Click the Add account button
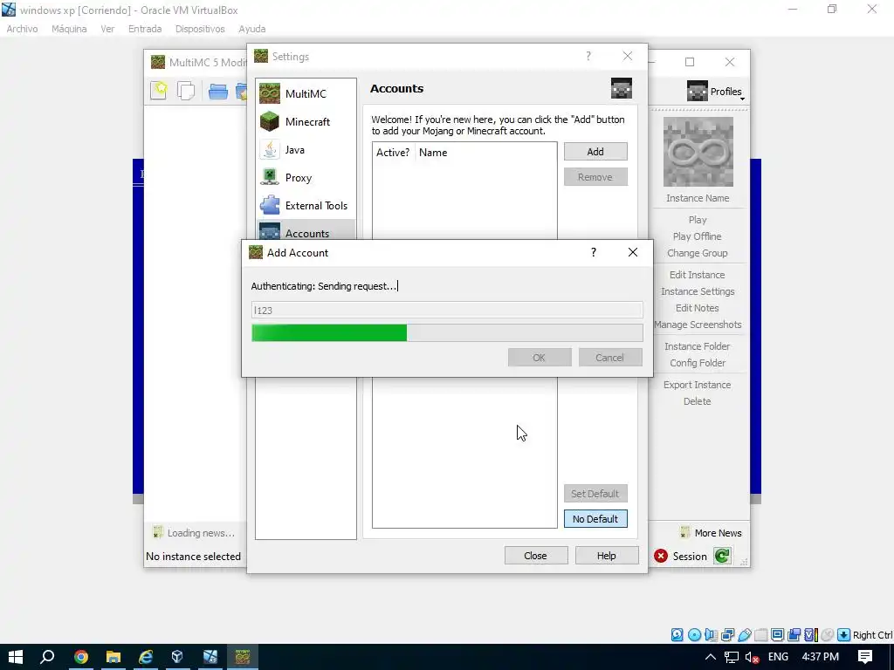This screenshot has height=670, width=894. (x=595, y=152)
